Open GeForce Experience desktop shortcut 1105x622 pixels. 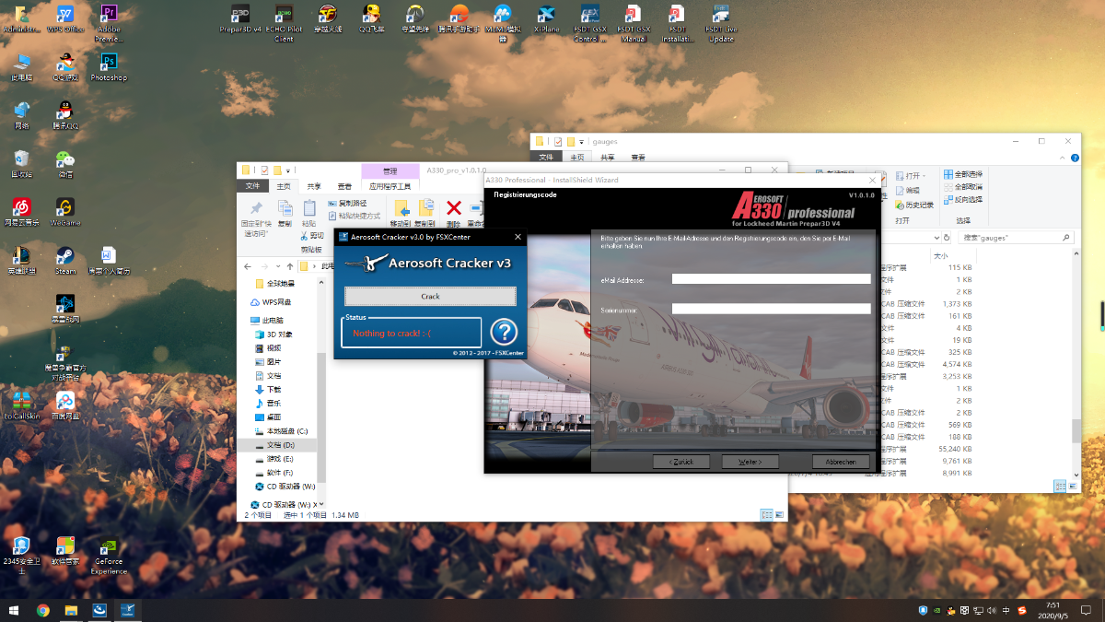pyautogui.click(x=109, y=556)
